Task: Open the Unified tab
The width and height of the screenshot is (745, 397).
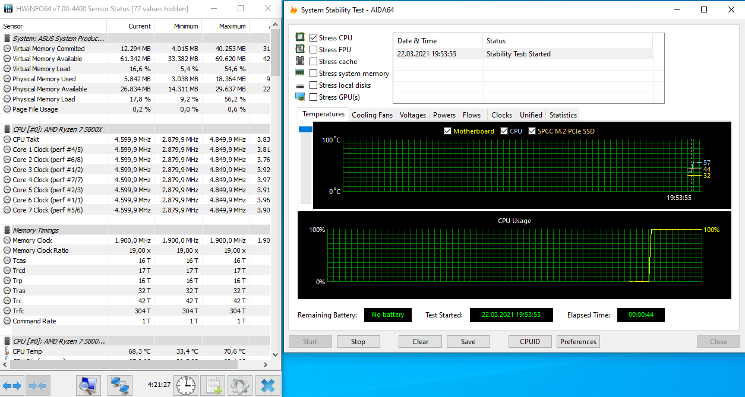Action: tap(531, 115)
